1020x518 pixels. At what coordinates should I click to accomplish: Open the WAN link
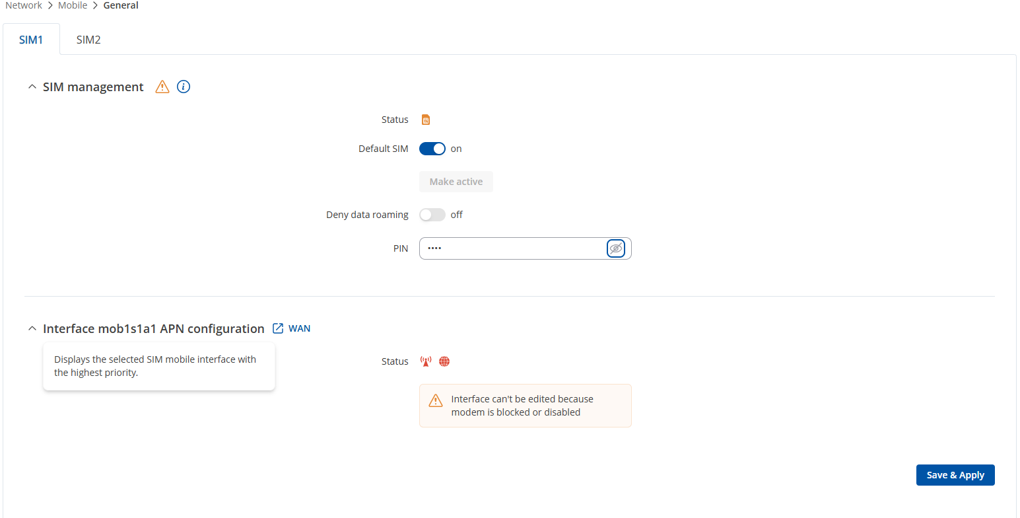[299, 328]
